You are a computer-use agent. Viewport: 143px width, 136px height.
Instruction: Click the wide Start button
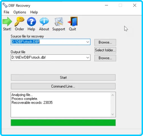pos(63,77)
